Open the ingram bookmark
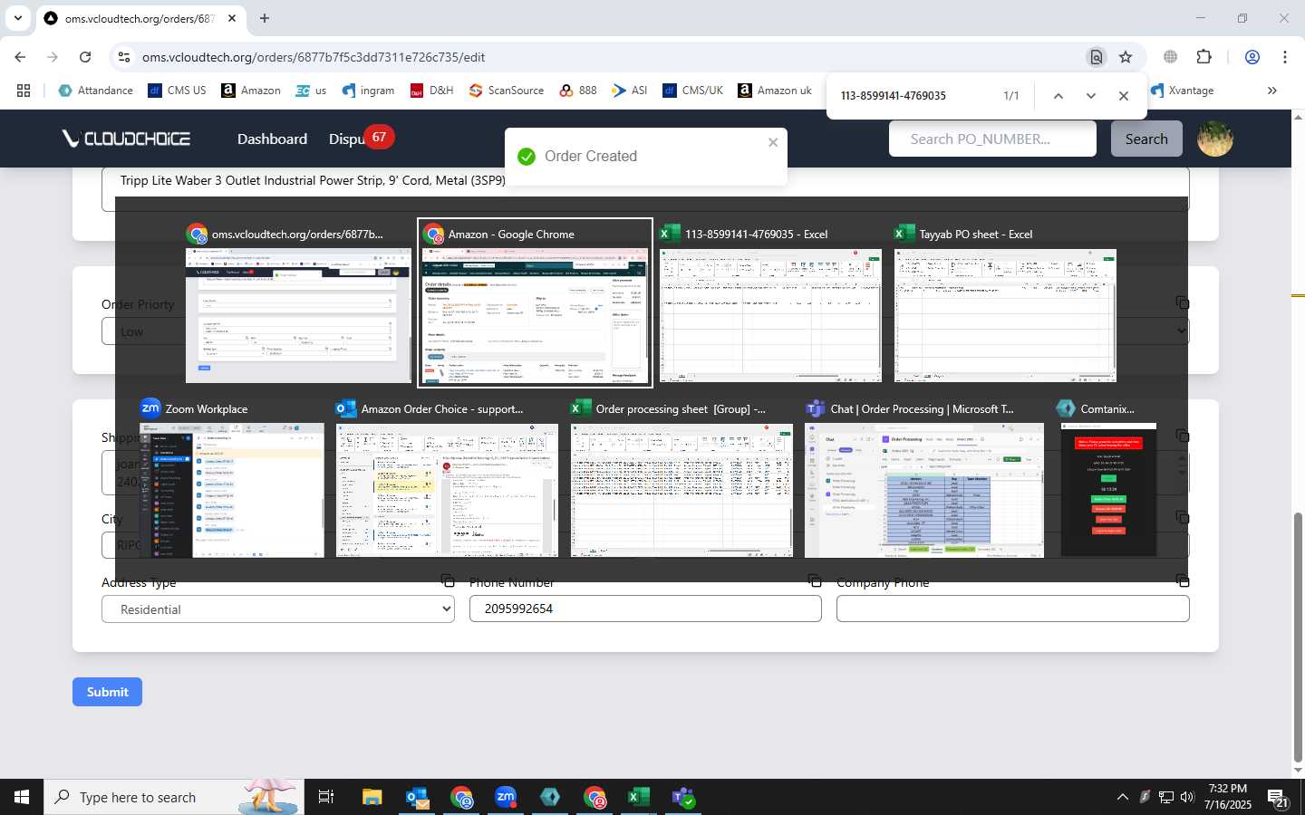The width and height of the screenshot is (1305, 815). [x=368, y=91]
